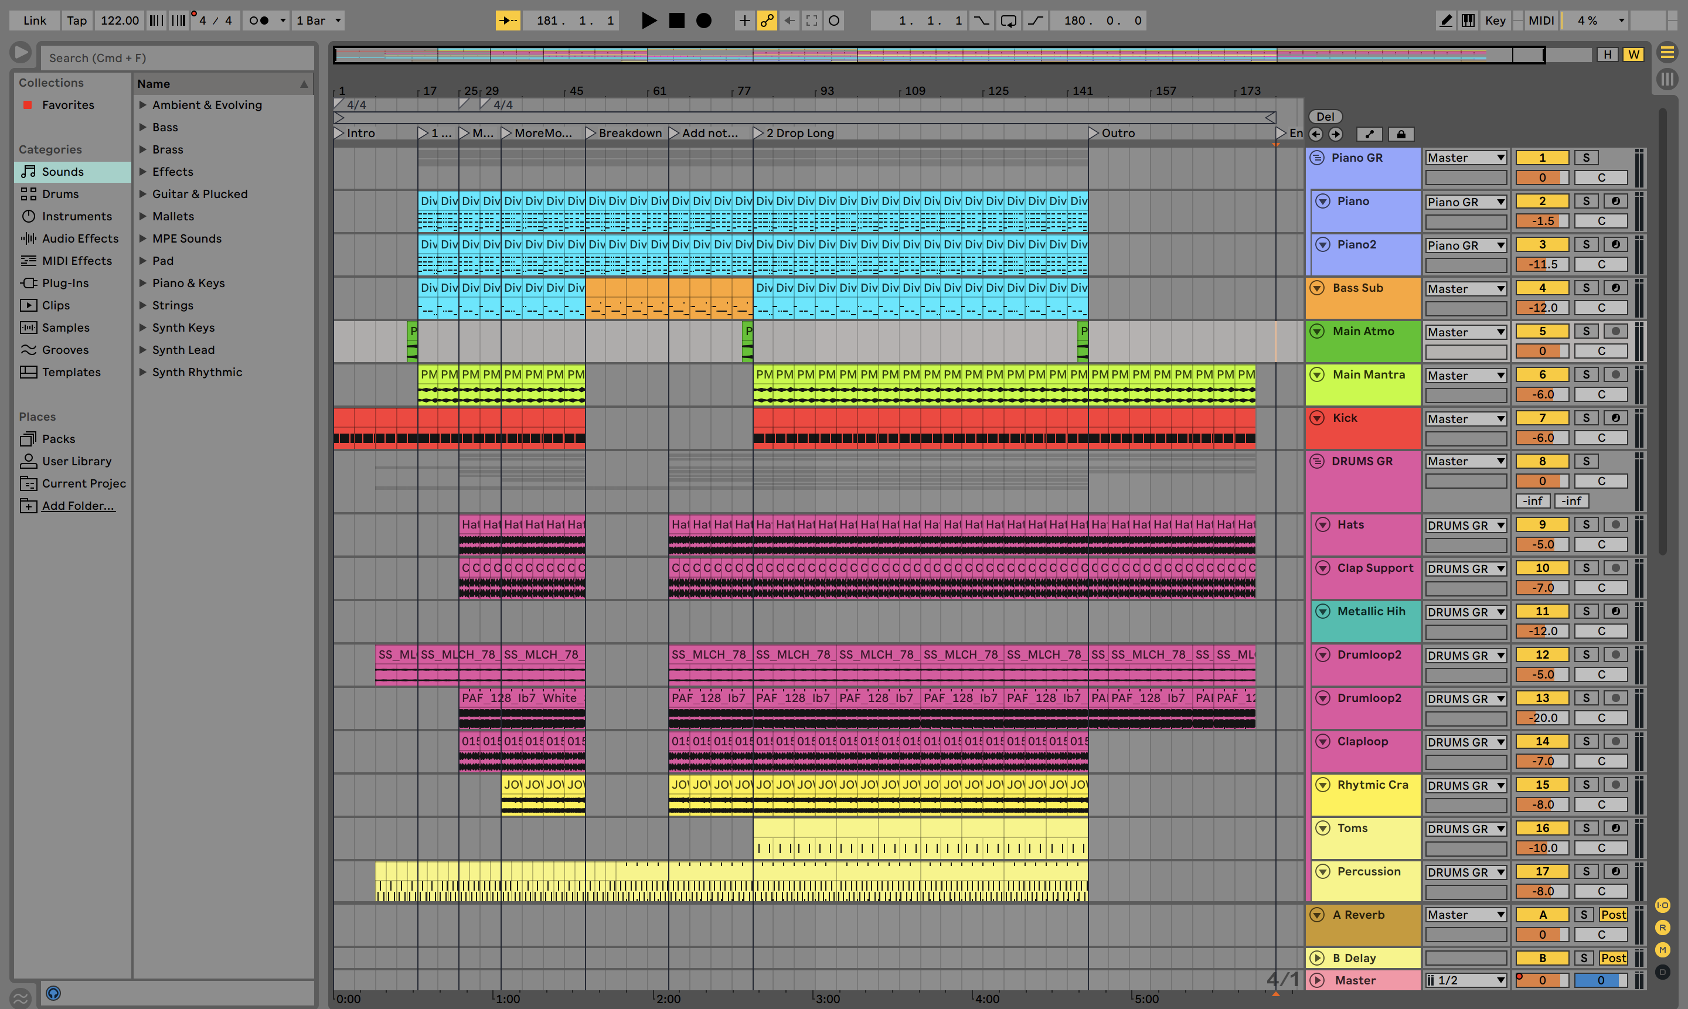Screen dimensions: 1688x1009
Task: Click Master pan value slider
Action: pyautogui.click(x=1600, y=980)
